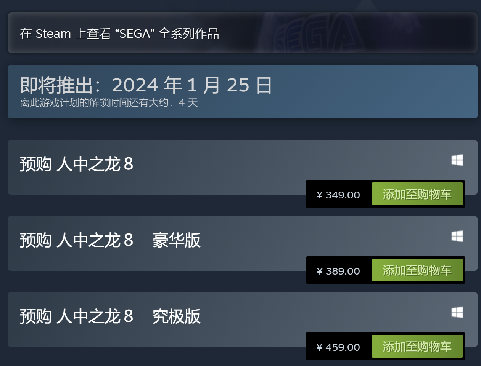Click the ¥349.00 price label
The image size is (481, 366).
[338, 195]
